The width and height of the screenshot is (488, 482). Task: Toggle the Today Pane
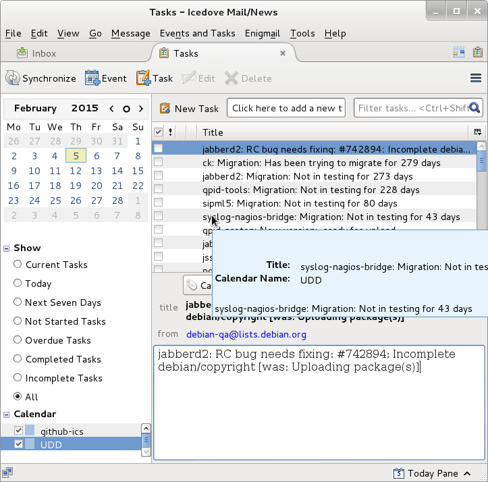pos(432,473)
